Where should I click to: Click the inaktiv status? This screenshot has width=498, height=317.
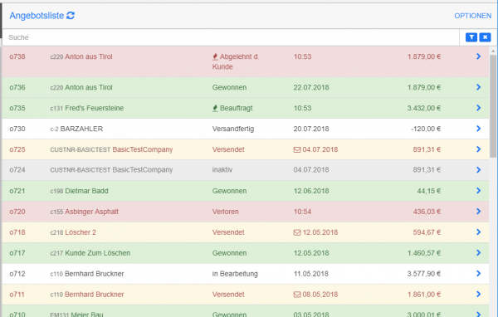222,169
